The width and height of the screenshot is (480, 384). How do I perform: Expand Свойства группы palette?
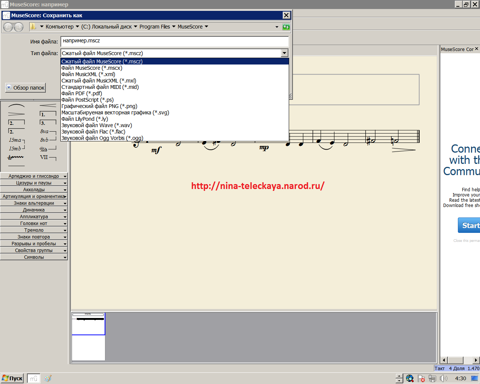[x=34, y=250]
